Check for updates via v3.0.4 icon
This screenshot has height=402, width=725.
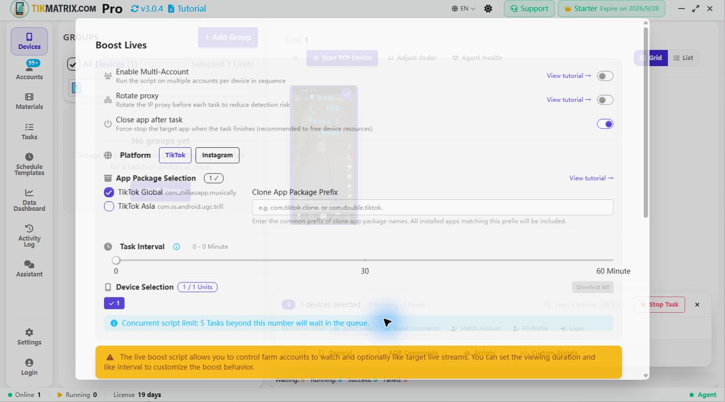134,9
